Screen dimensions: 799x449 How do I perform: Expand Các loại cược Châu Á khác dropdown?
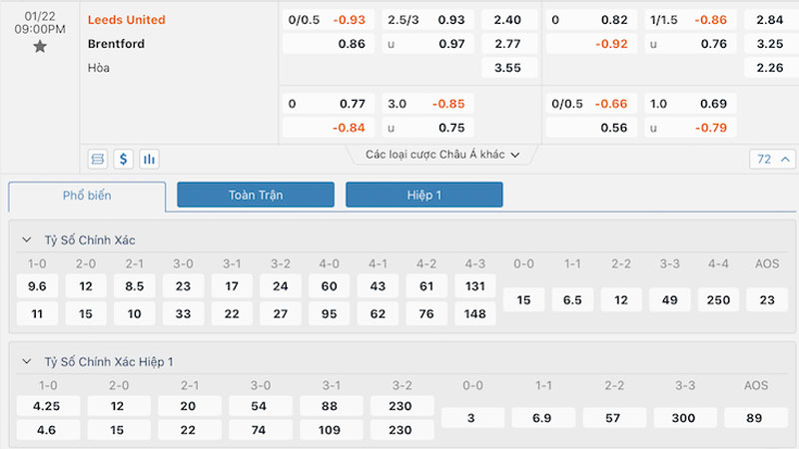pyautogui.click(x=442, y=155)
